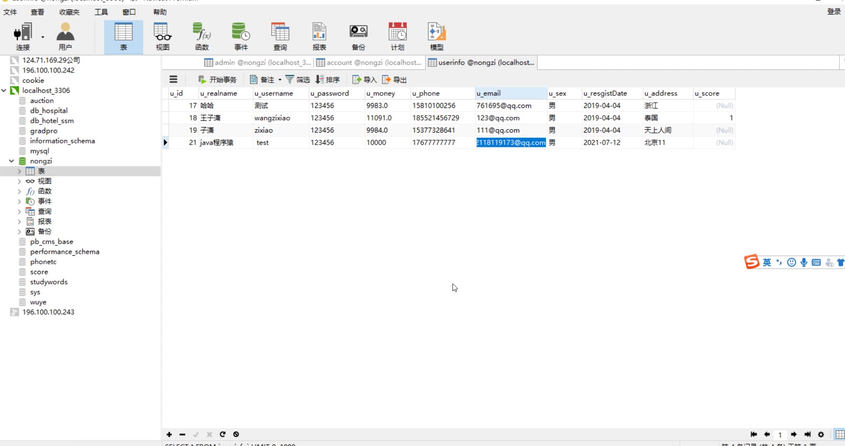Expand the 事件 (Events) node
This screenshot has width=845, height=446.
pyautogui.click(x=19, y=202)
